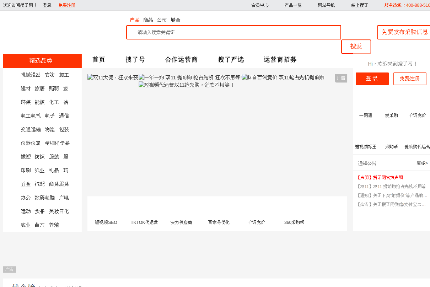Open 机械设备 category
The height and width of the screenshot is (287, 430).
pyautogui.click(x=31, y=75)
